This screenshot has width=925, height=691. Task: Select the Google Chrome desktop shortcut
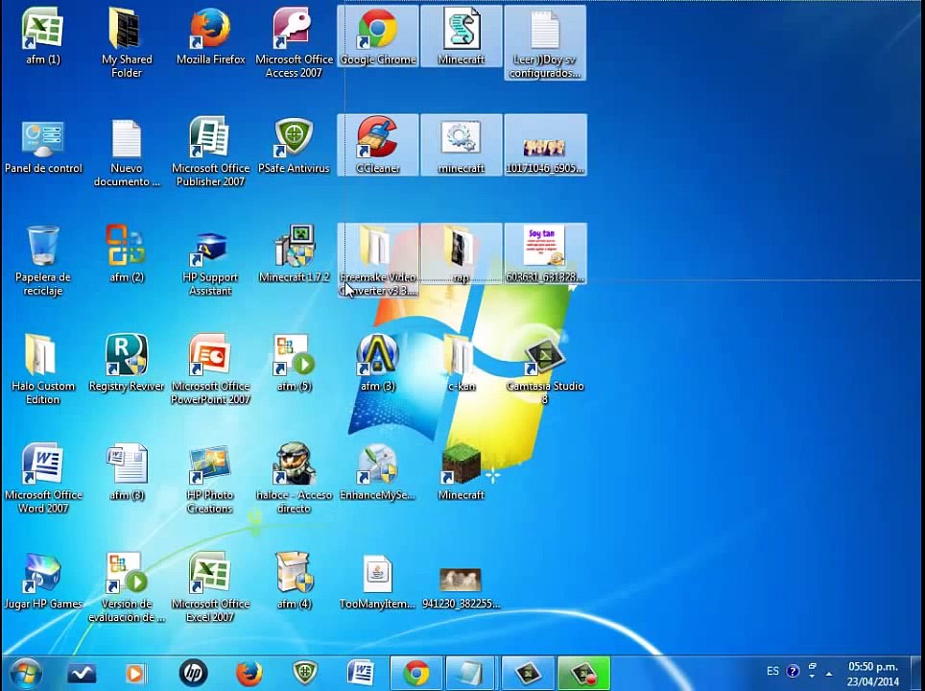click(x=378, y=36)
